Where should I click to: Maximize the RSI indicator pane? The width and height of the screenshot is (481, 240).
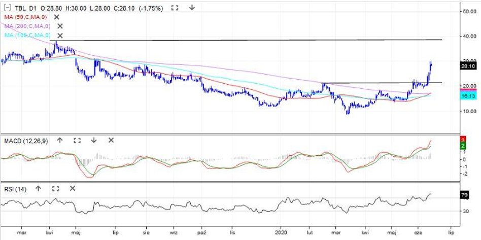[x=55, y=189]
